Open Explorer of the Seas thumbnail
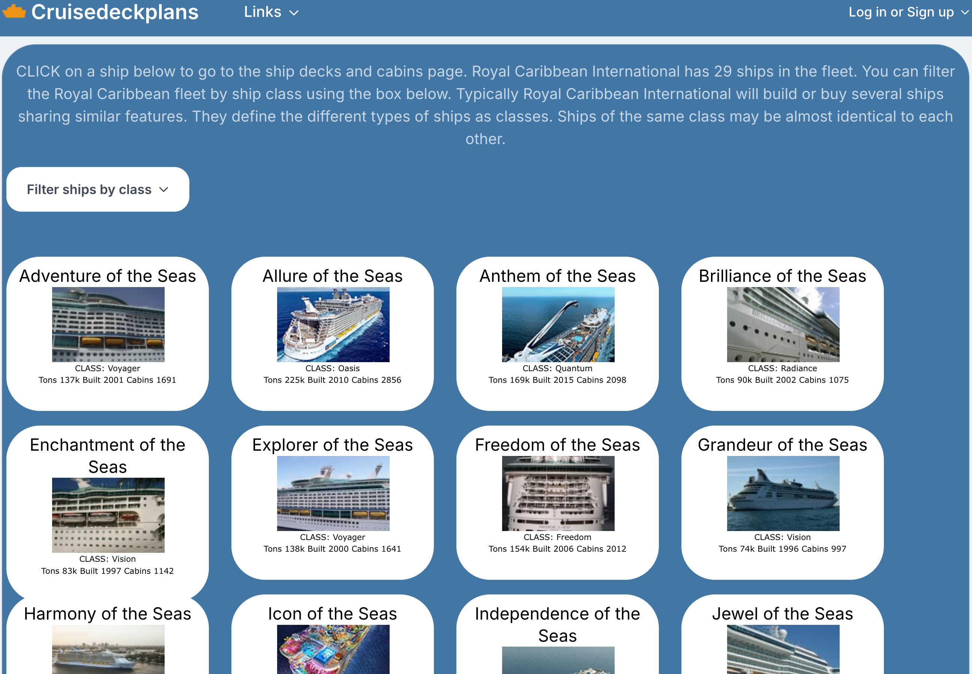This screenshot has height=674, width=972. click(x=333, y=493)
